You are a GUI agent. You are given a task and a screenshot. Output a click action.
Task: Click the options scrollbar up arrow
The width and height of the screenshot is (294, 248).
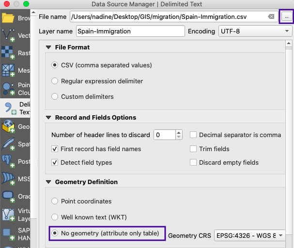click(289, 43)
